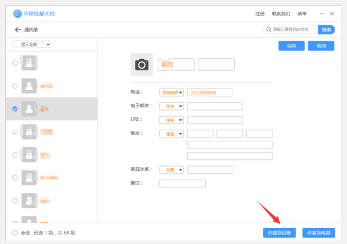The image size is (347, 244).
Task: Click the 电子邮件 input field
Action: pos(215,106)
